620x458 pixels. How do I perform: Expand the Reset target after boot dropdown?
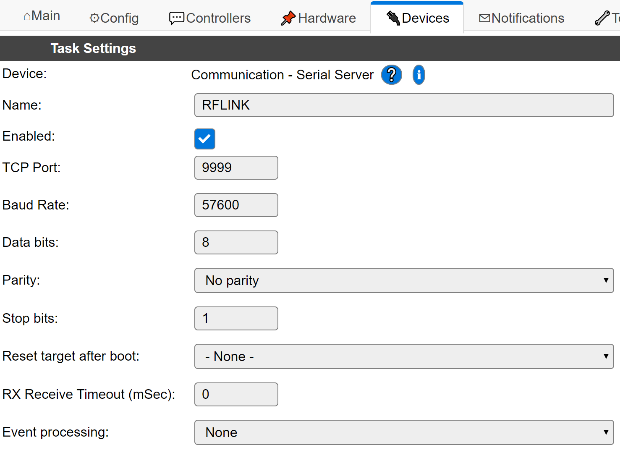[x=404, y=356]
